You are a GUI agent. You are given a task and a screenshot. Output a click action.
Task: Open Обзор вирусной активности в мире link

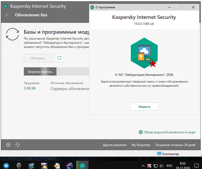point(170,132)
